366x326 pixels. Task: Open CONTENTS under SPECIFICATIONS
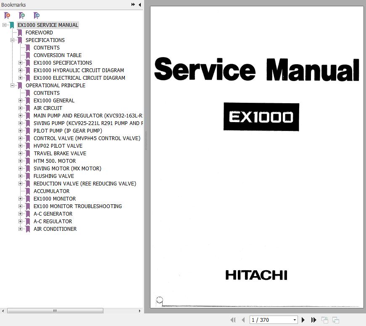point(47,47)
